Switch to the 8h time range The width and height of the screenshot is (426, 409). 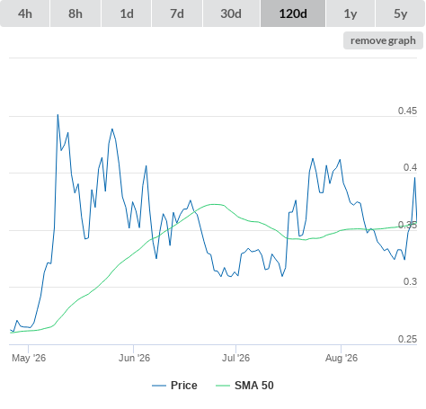75,13
